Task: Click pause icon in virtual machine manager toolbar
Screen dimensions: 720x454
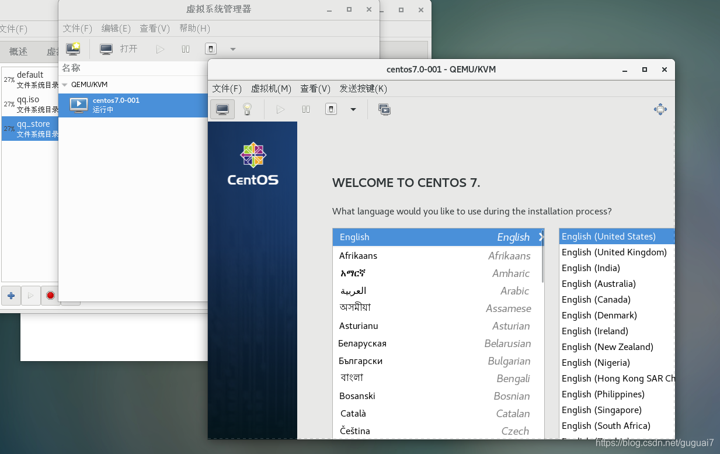Action: [186, 49]
